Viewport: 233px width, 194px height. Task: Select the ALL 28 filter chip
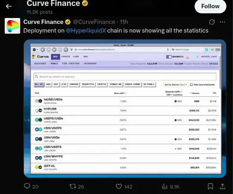(x=39, y=84)
